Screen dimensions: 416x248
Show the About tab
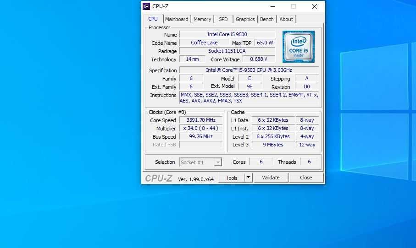coord(286,19)
